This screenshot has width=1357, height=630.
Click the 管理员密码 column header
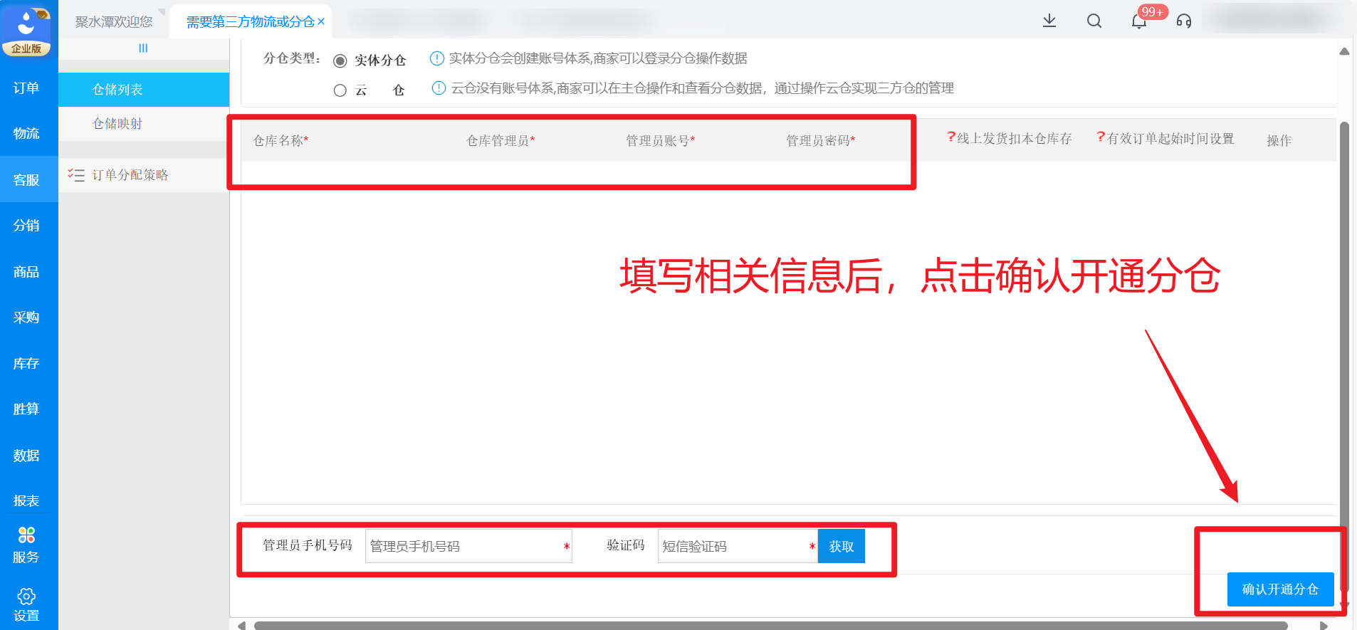(x=820, y=140)
